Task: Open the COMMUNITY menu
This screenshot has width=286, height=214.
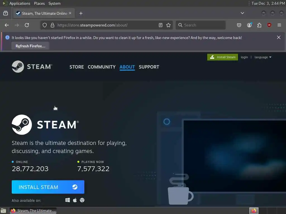Action: click(x=102, y=67)
